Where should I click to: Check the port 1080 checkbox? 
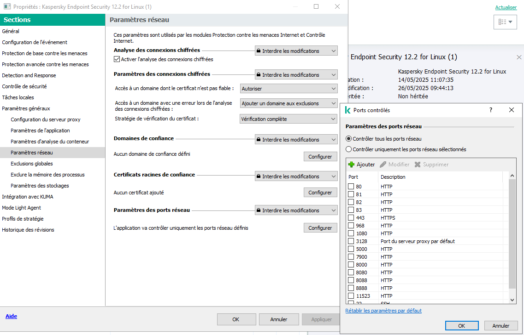pos(351,233)
